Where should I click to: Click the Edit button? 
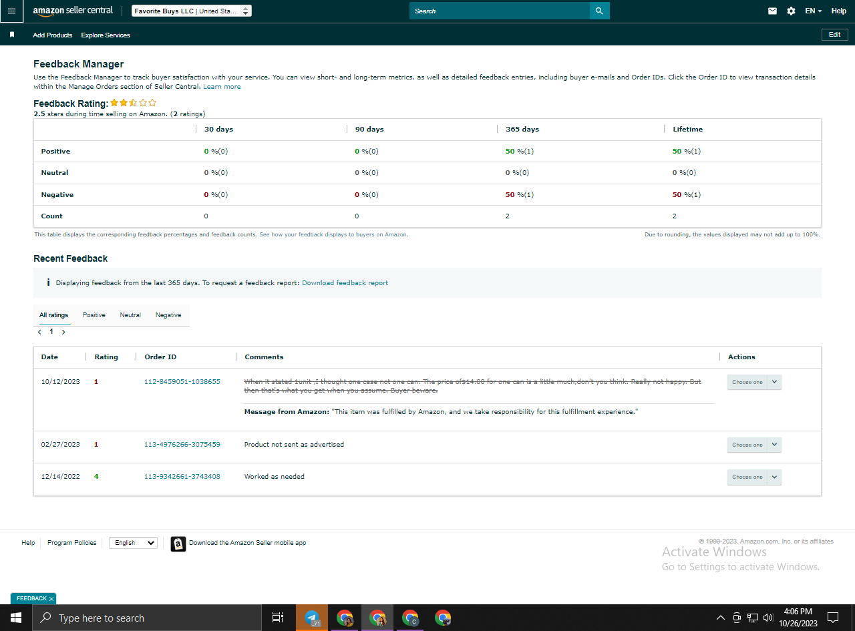[x=835, y=35]
